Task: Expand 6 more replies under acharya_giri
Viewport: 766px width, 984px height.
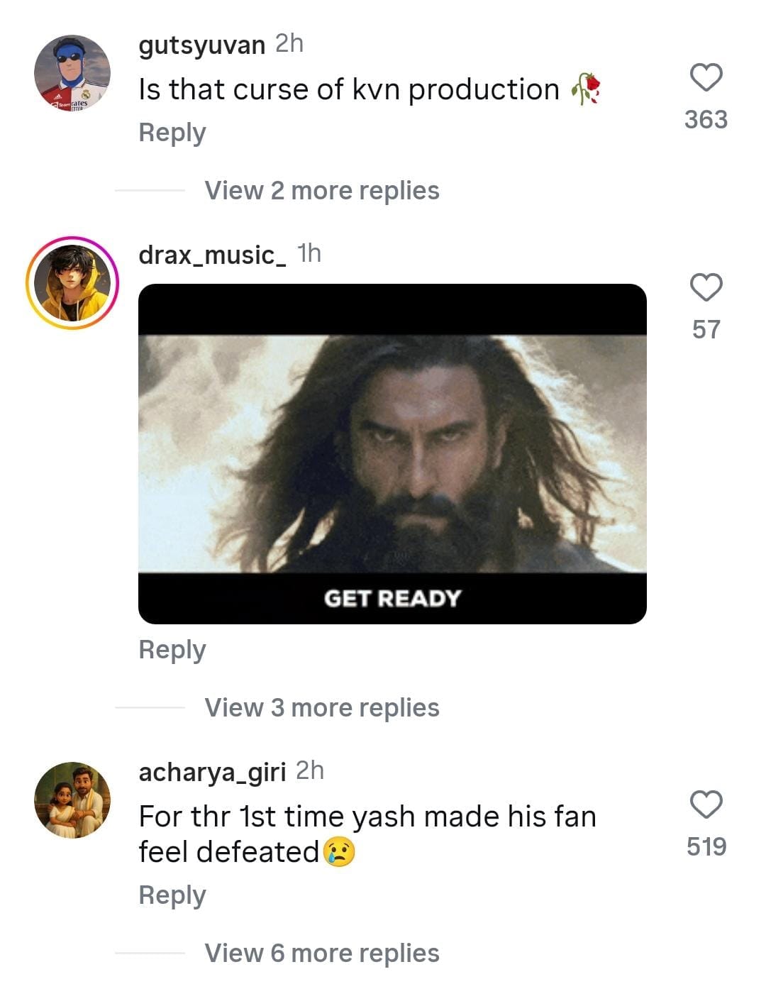Action: [321, 953]
